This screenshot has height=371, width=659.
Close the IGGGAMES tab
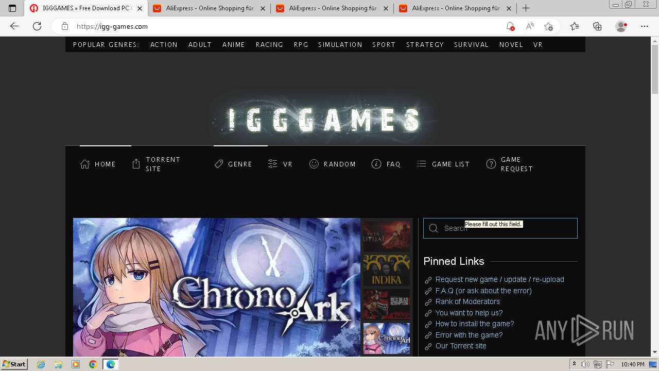click(x=140, y=8)
